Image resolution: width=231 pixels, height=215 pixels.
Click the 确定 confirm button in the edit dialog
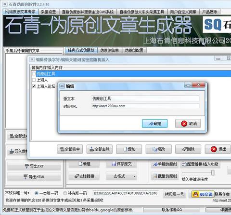(x=154, y=124)
